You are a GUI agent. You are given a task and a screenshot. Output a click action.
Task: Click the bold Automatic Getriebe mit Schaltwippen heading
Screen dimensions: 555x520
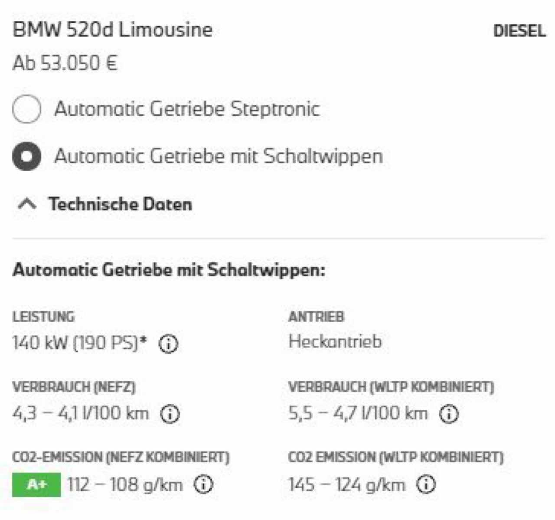coord(169,270)
